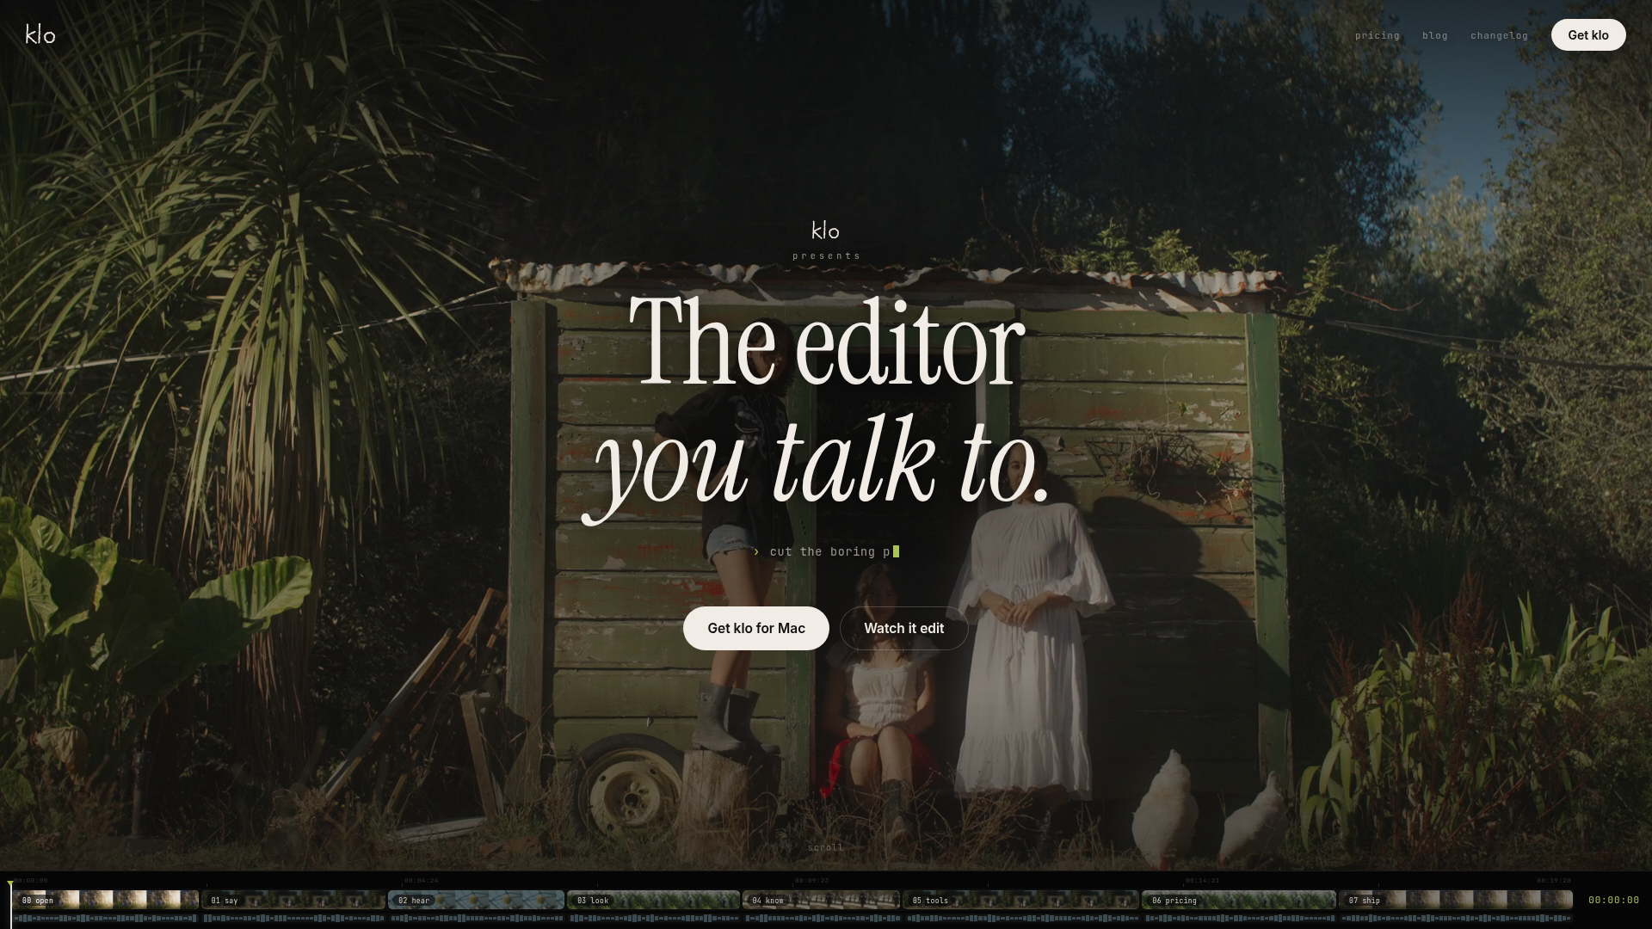Click the Watch it edit button

coord(903,628)
